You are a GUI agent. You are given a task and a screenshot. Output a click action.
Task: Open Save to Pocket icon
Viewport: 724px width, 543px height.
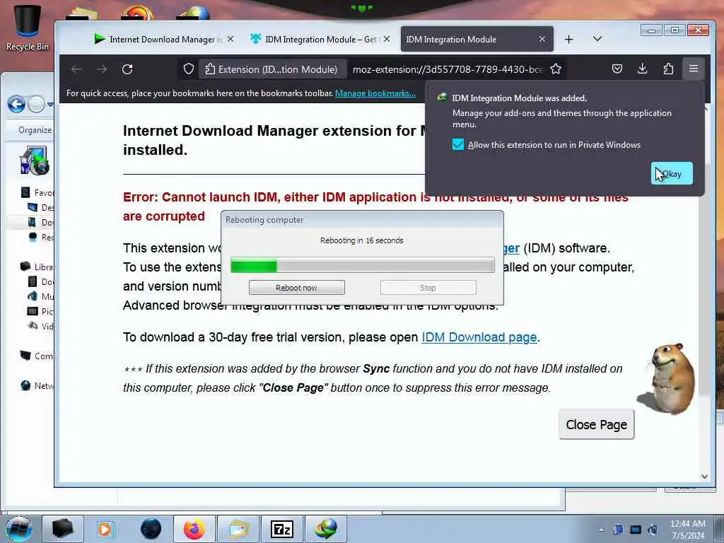coord(617,69)
